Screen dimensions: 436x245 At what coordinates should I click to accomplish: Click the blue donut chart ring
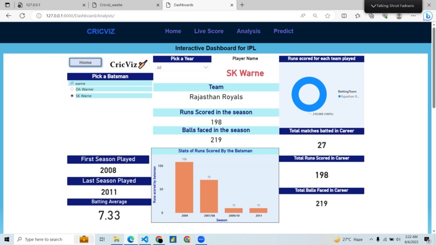pos(295,95)
